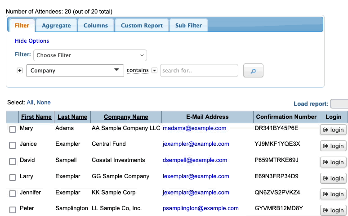348x216 pixels.
Task: Open email link jexampler@example.com
Action: tap(196, 144)
